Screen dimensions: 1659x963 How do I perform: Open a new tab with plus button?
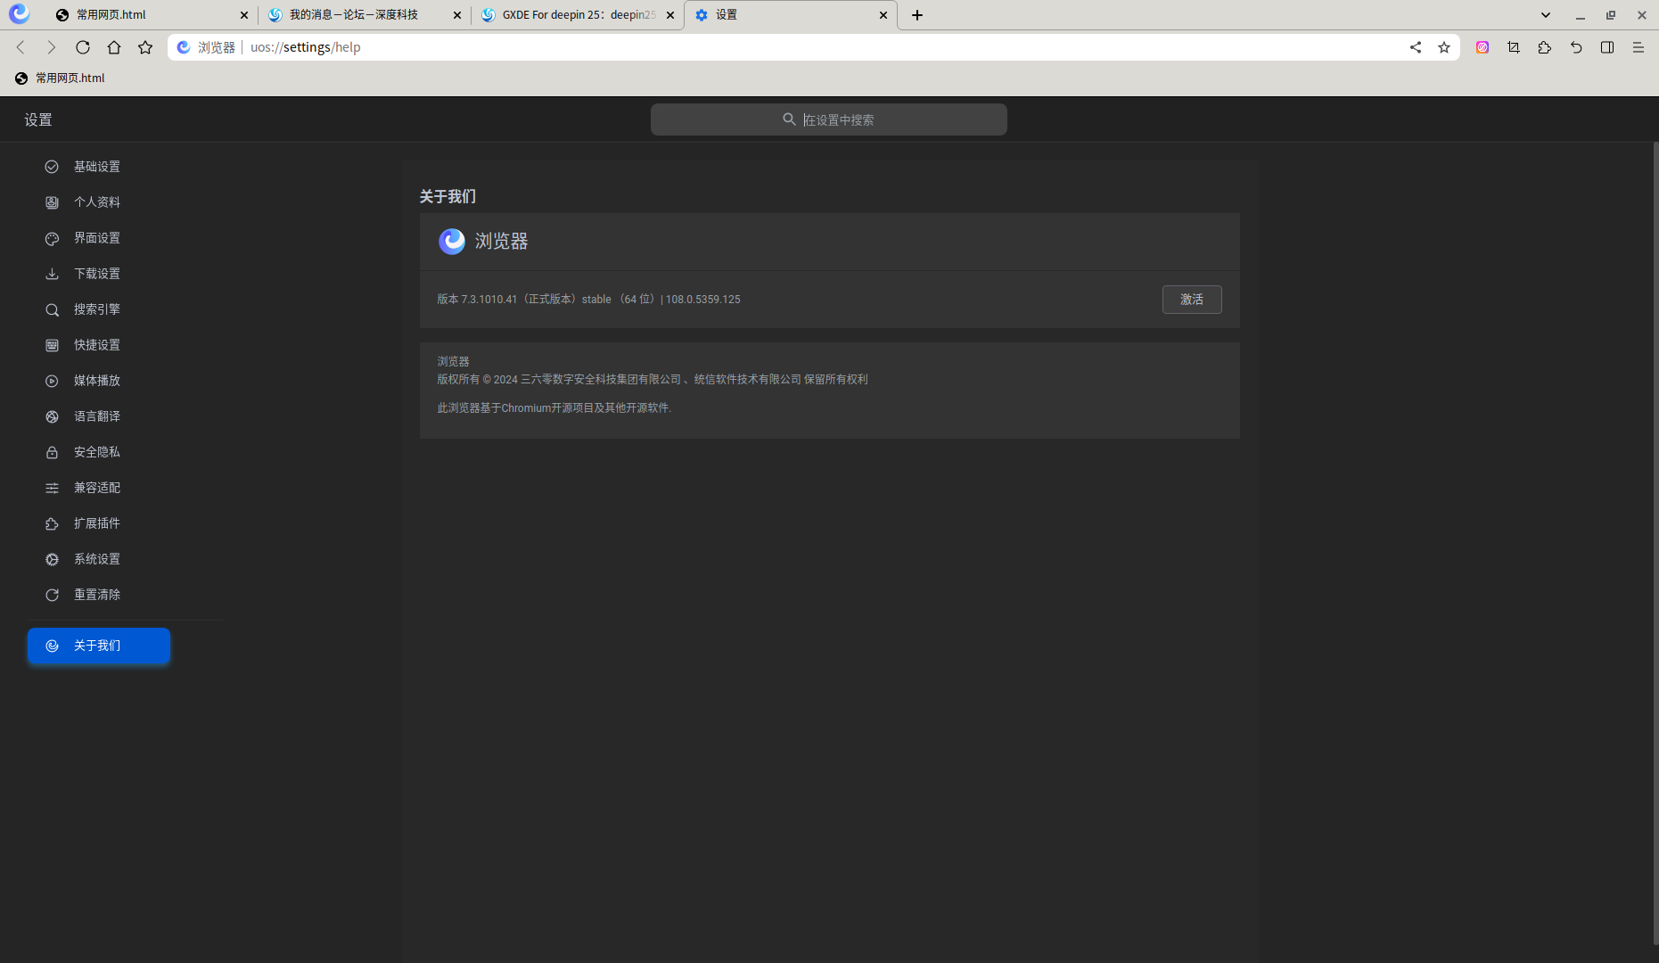(x=917, y=15)
